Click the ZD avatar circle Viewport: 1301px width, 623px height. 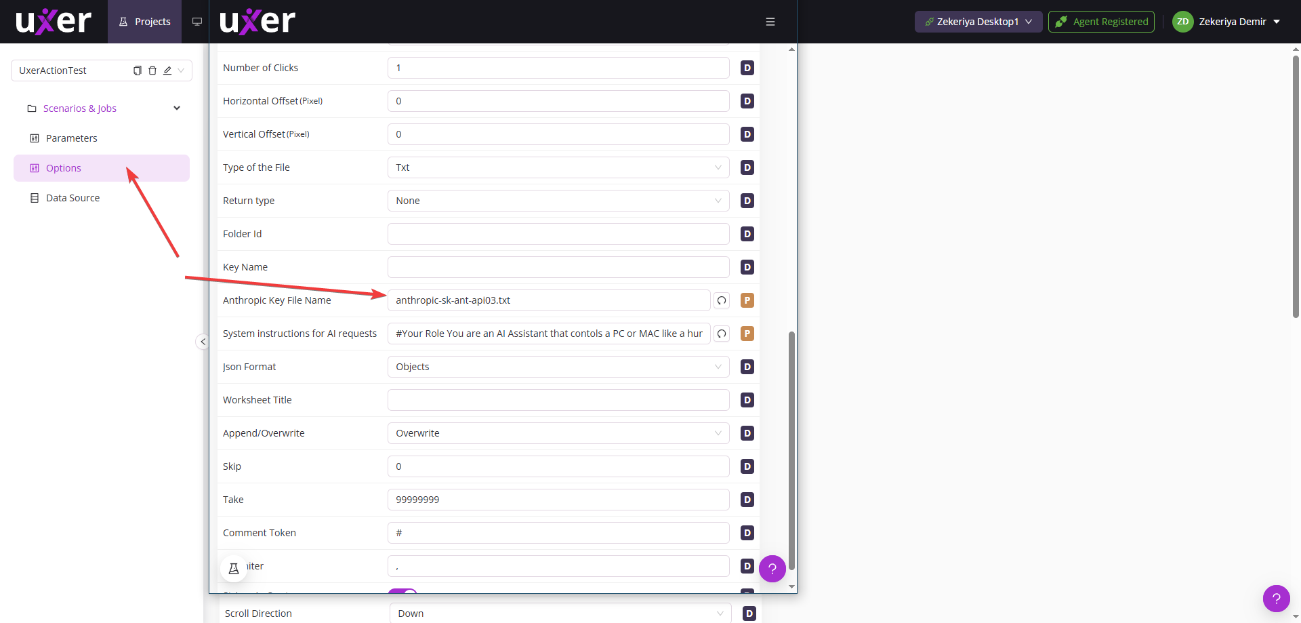point(1183,22)
